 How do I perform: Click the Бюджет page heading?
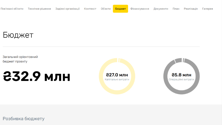pyautogui.click(x=18, y=35)
